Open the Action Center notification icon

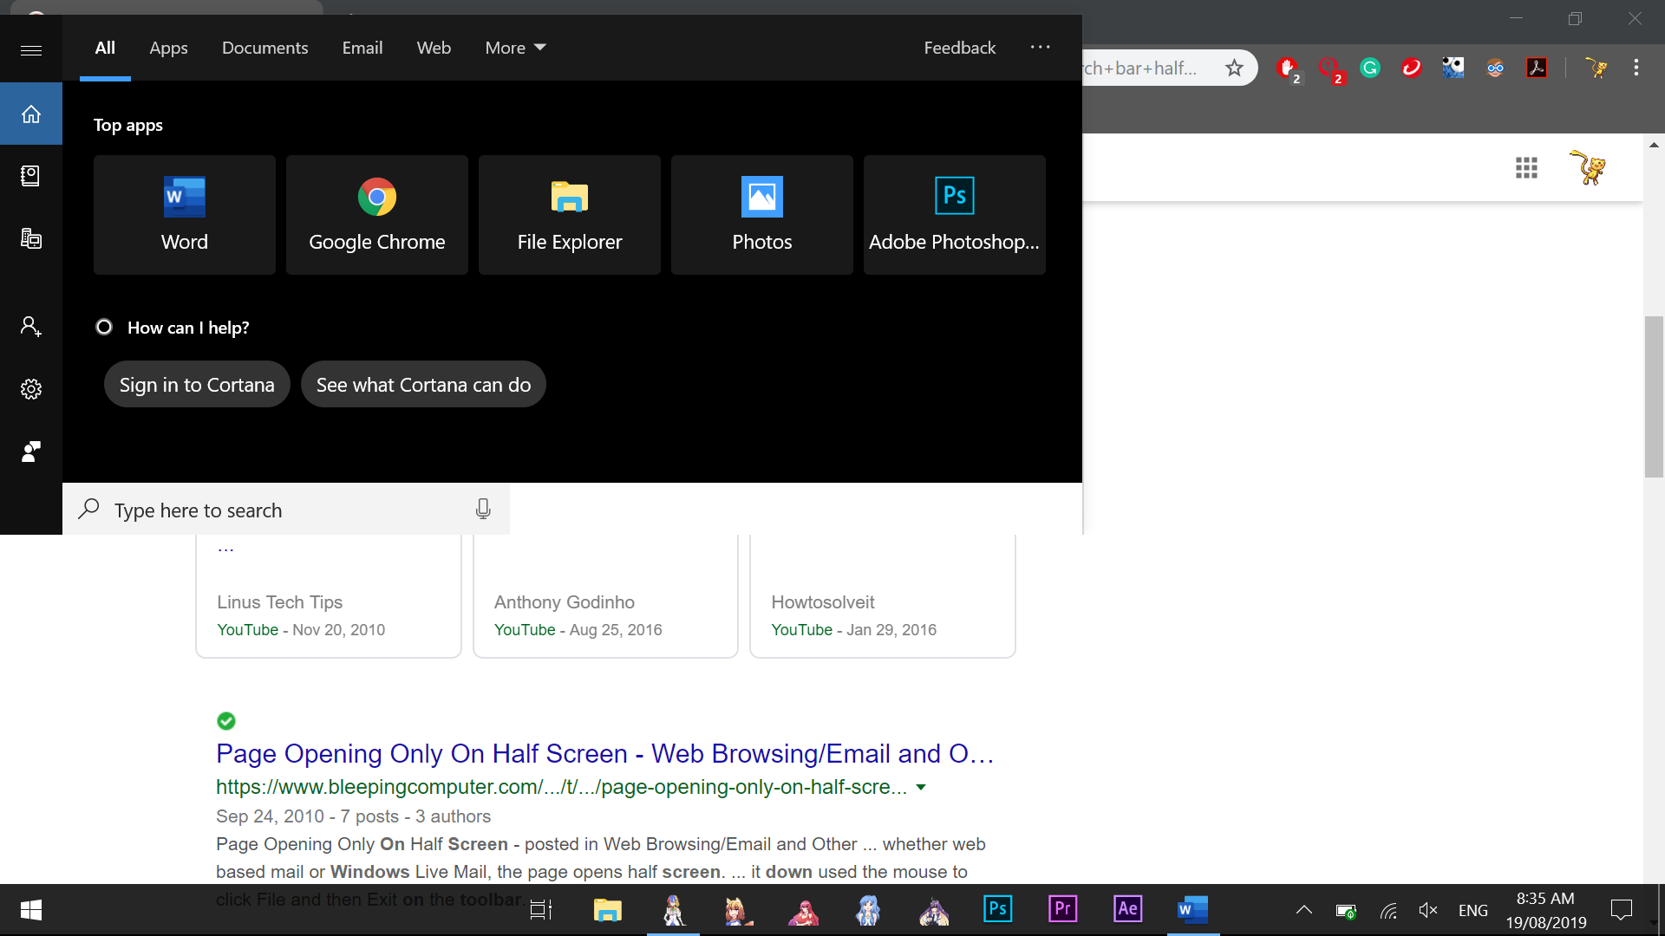1621,910
